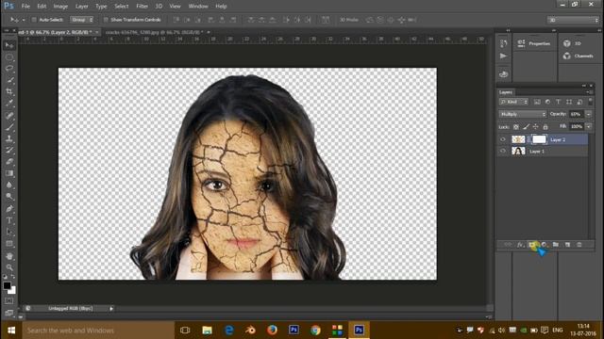Select the Rectangle shape tool
Image resolution: width=604 pixels, height=339 pixels.
[9, 244]
